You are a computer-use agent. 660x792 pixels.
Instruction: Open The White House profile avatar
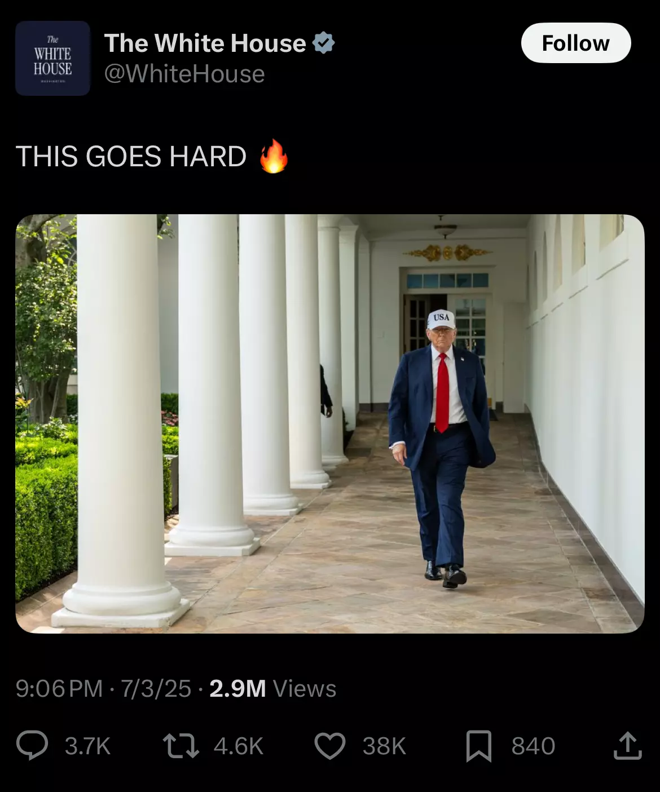[52, 58]
